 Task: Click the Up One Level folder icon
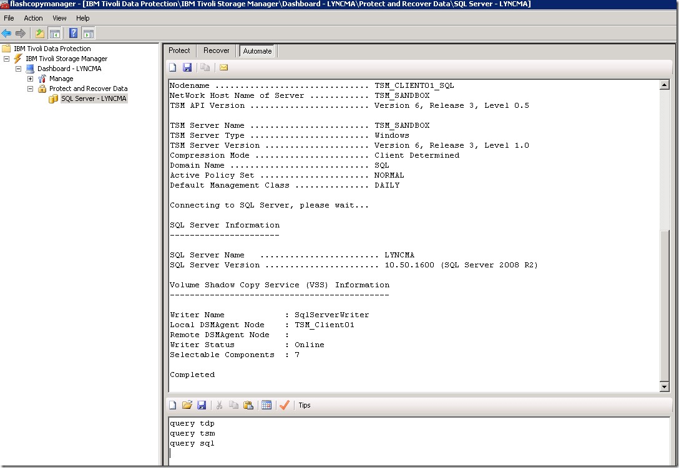(x=40, y=33)
